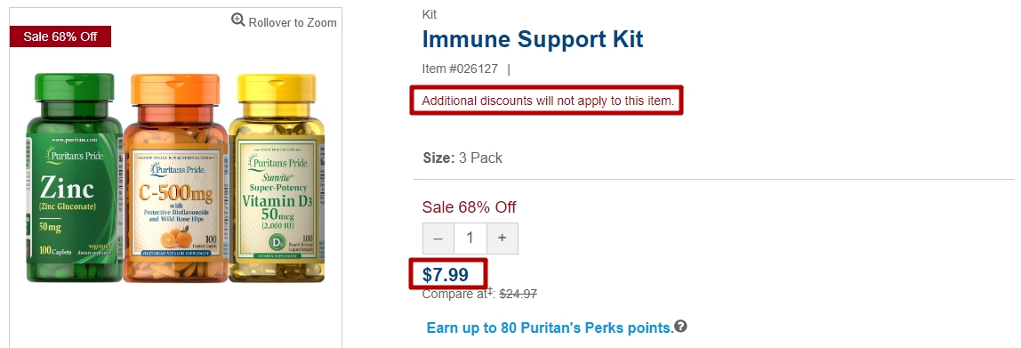Click the Perks points help question mark icon
Viewport: 1021px width, 348px height.
680,326
